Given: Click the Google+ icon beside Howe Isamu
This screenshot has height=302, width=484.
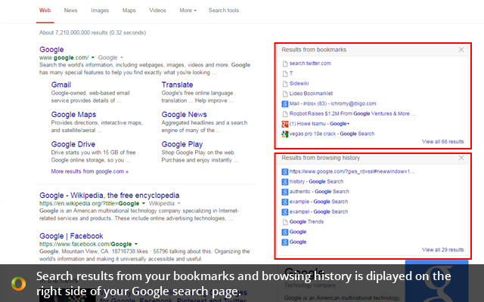Looking at the screenshot, I should point(284,123).
